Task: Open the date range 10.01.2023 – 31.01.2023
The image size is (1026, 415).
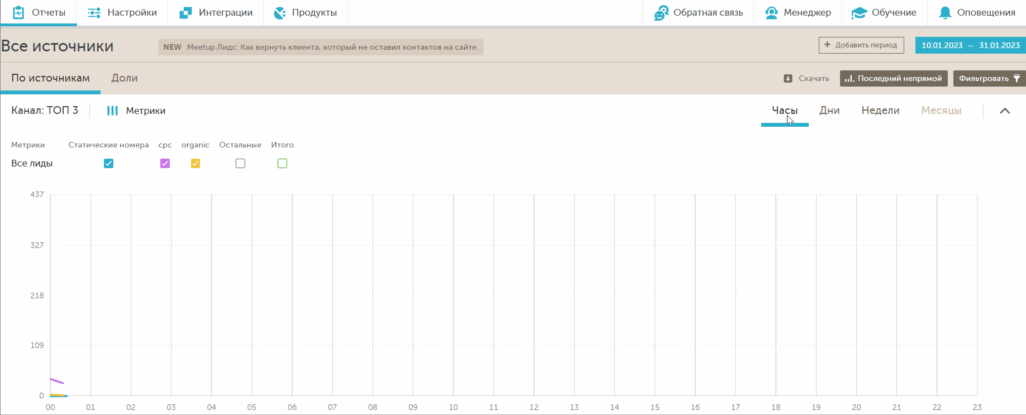Action: [x=971, y=45]
